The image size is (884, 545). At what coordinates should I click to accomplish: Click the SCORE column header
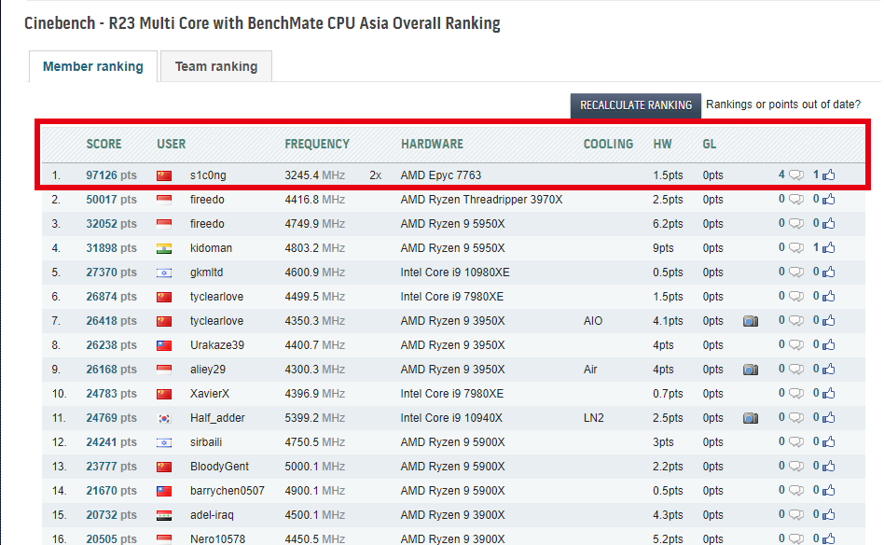[x=104, y=144]
